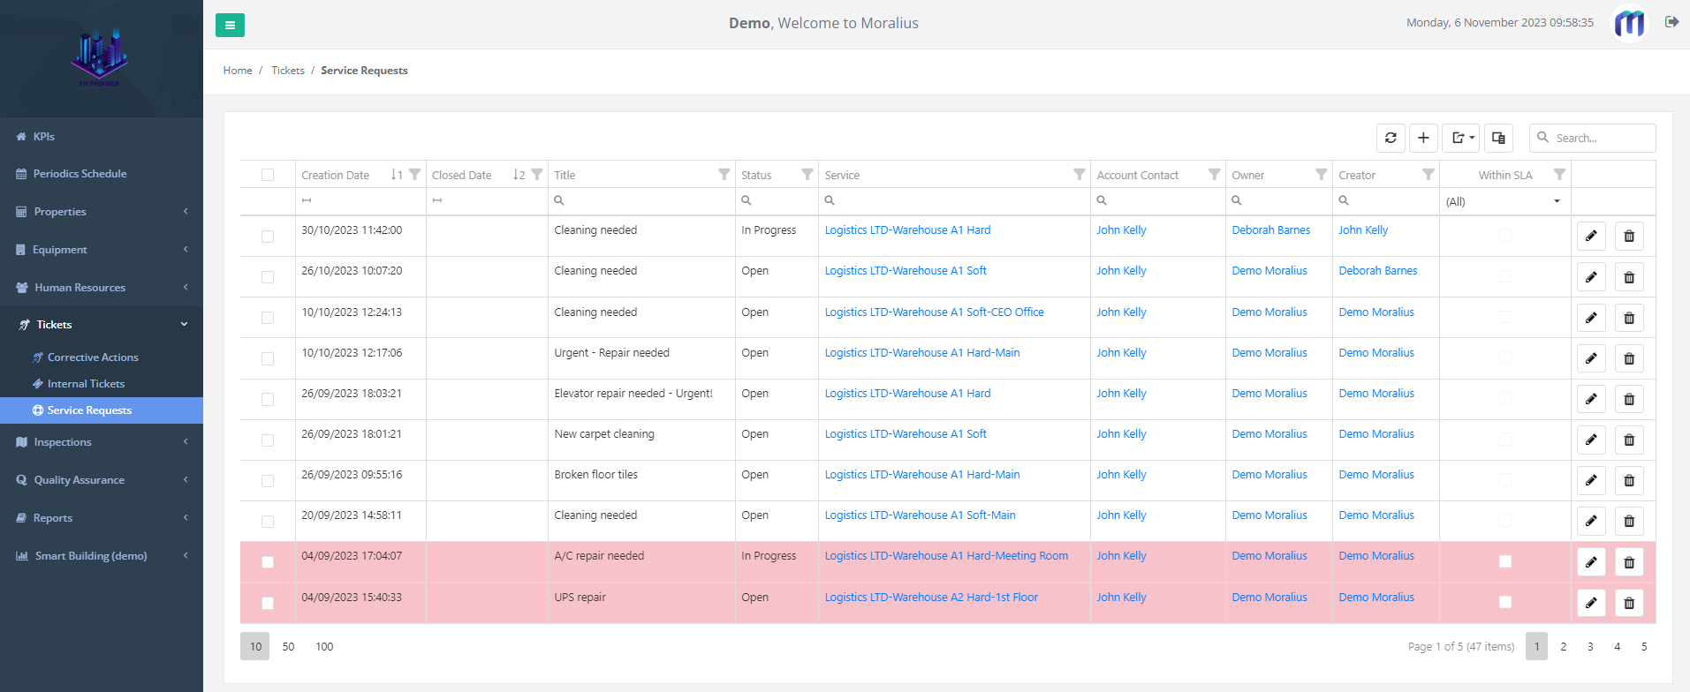The width and height of the screenshot is (1690, 692).
Task: Edit the Urgent - Repair needed request
Action: point(1591,358)
